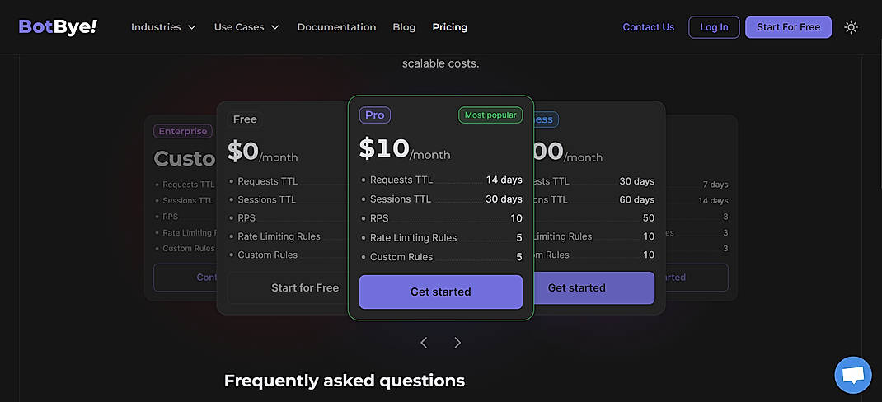Expand the Industries dropdown menu

164,27
